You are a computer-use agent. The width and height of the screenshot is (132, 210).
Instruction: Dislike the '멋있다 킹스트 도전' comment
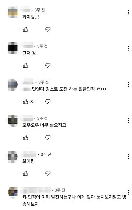(x=48, y=102)
